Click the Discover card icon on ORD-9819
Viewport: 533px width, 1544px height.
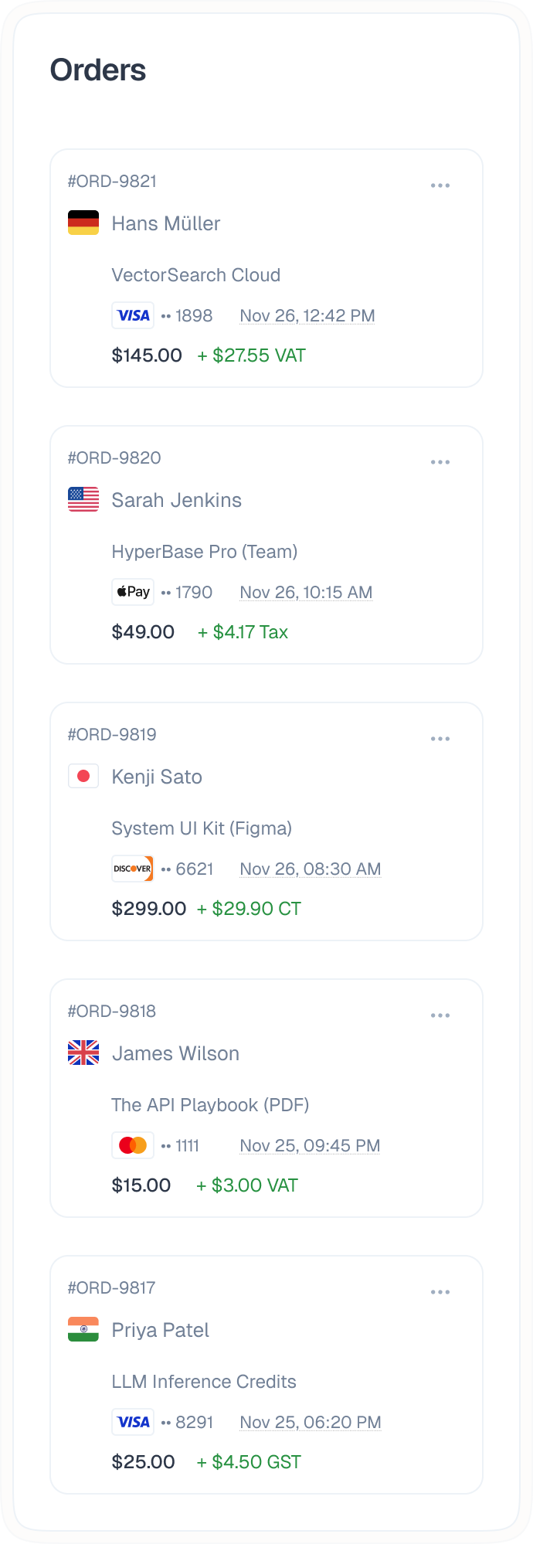coord(132,869)
